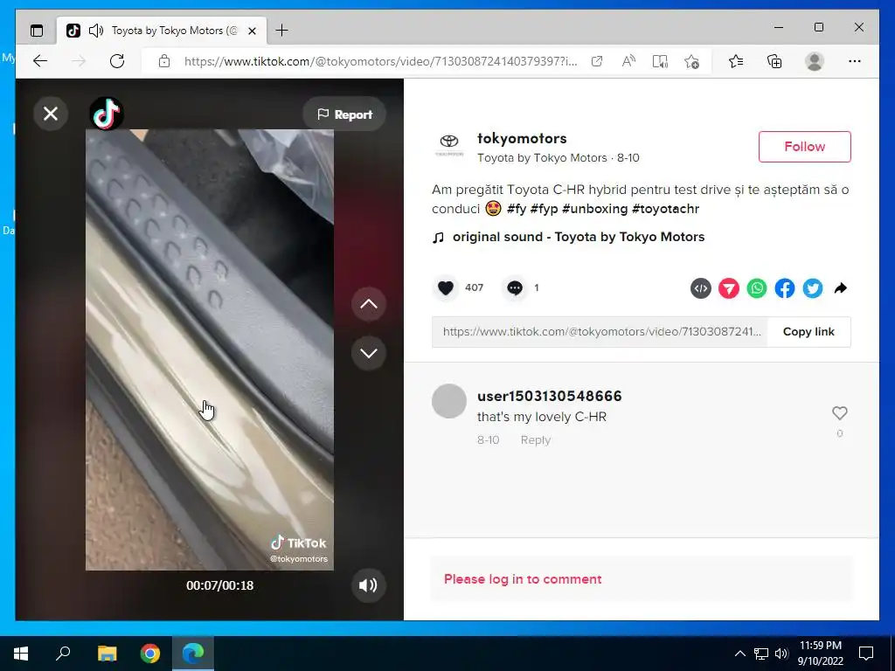Open a new browser tab
The height and width of the screenshot is (671, 895).
click(282, 31)
